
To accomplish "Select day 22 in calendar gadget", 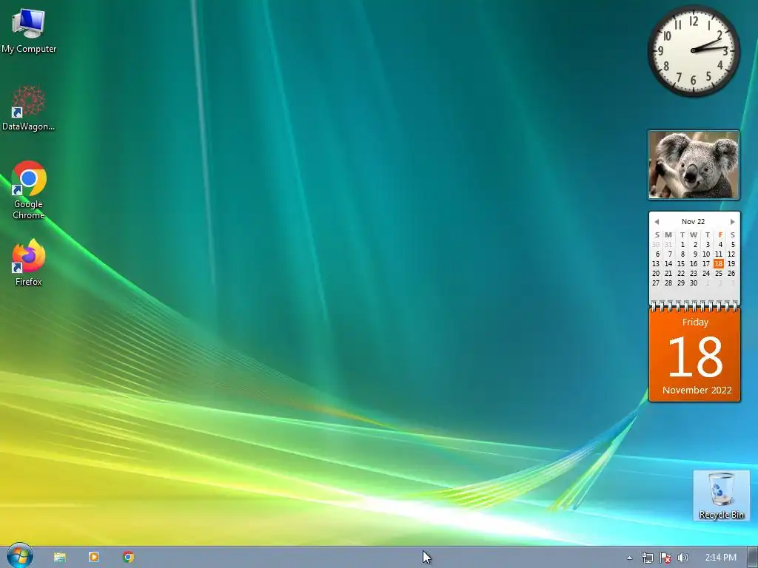I will 681,274.
